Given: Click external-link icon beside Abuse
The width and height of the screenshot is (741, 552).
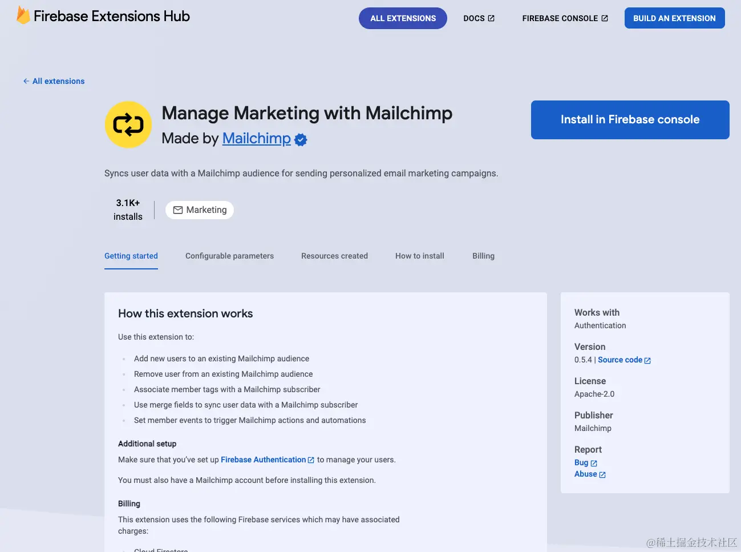Looking at the screenshot, I should click(x=602, y=474).
